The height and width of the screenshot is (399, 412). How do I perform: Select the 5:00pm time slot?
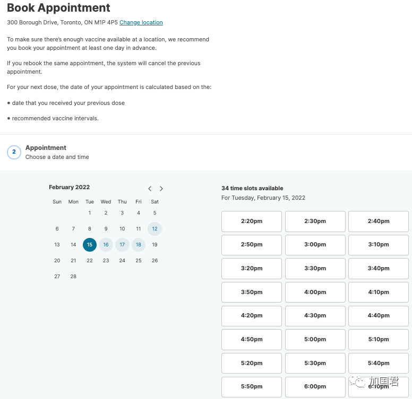click(x=315, y=340)
